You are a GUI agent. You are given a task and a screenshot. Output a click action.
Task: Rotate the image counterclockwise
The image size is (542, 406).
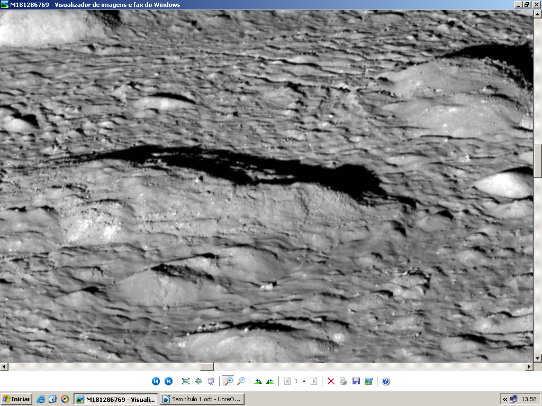pos(270,381)
